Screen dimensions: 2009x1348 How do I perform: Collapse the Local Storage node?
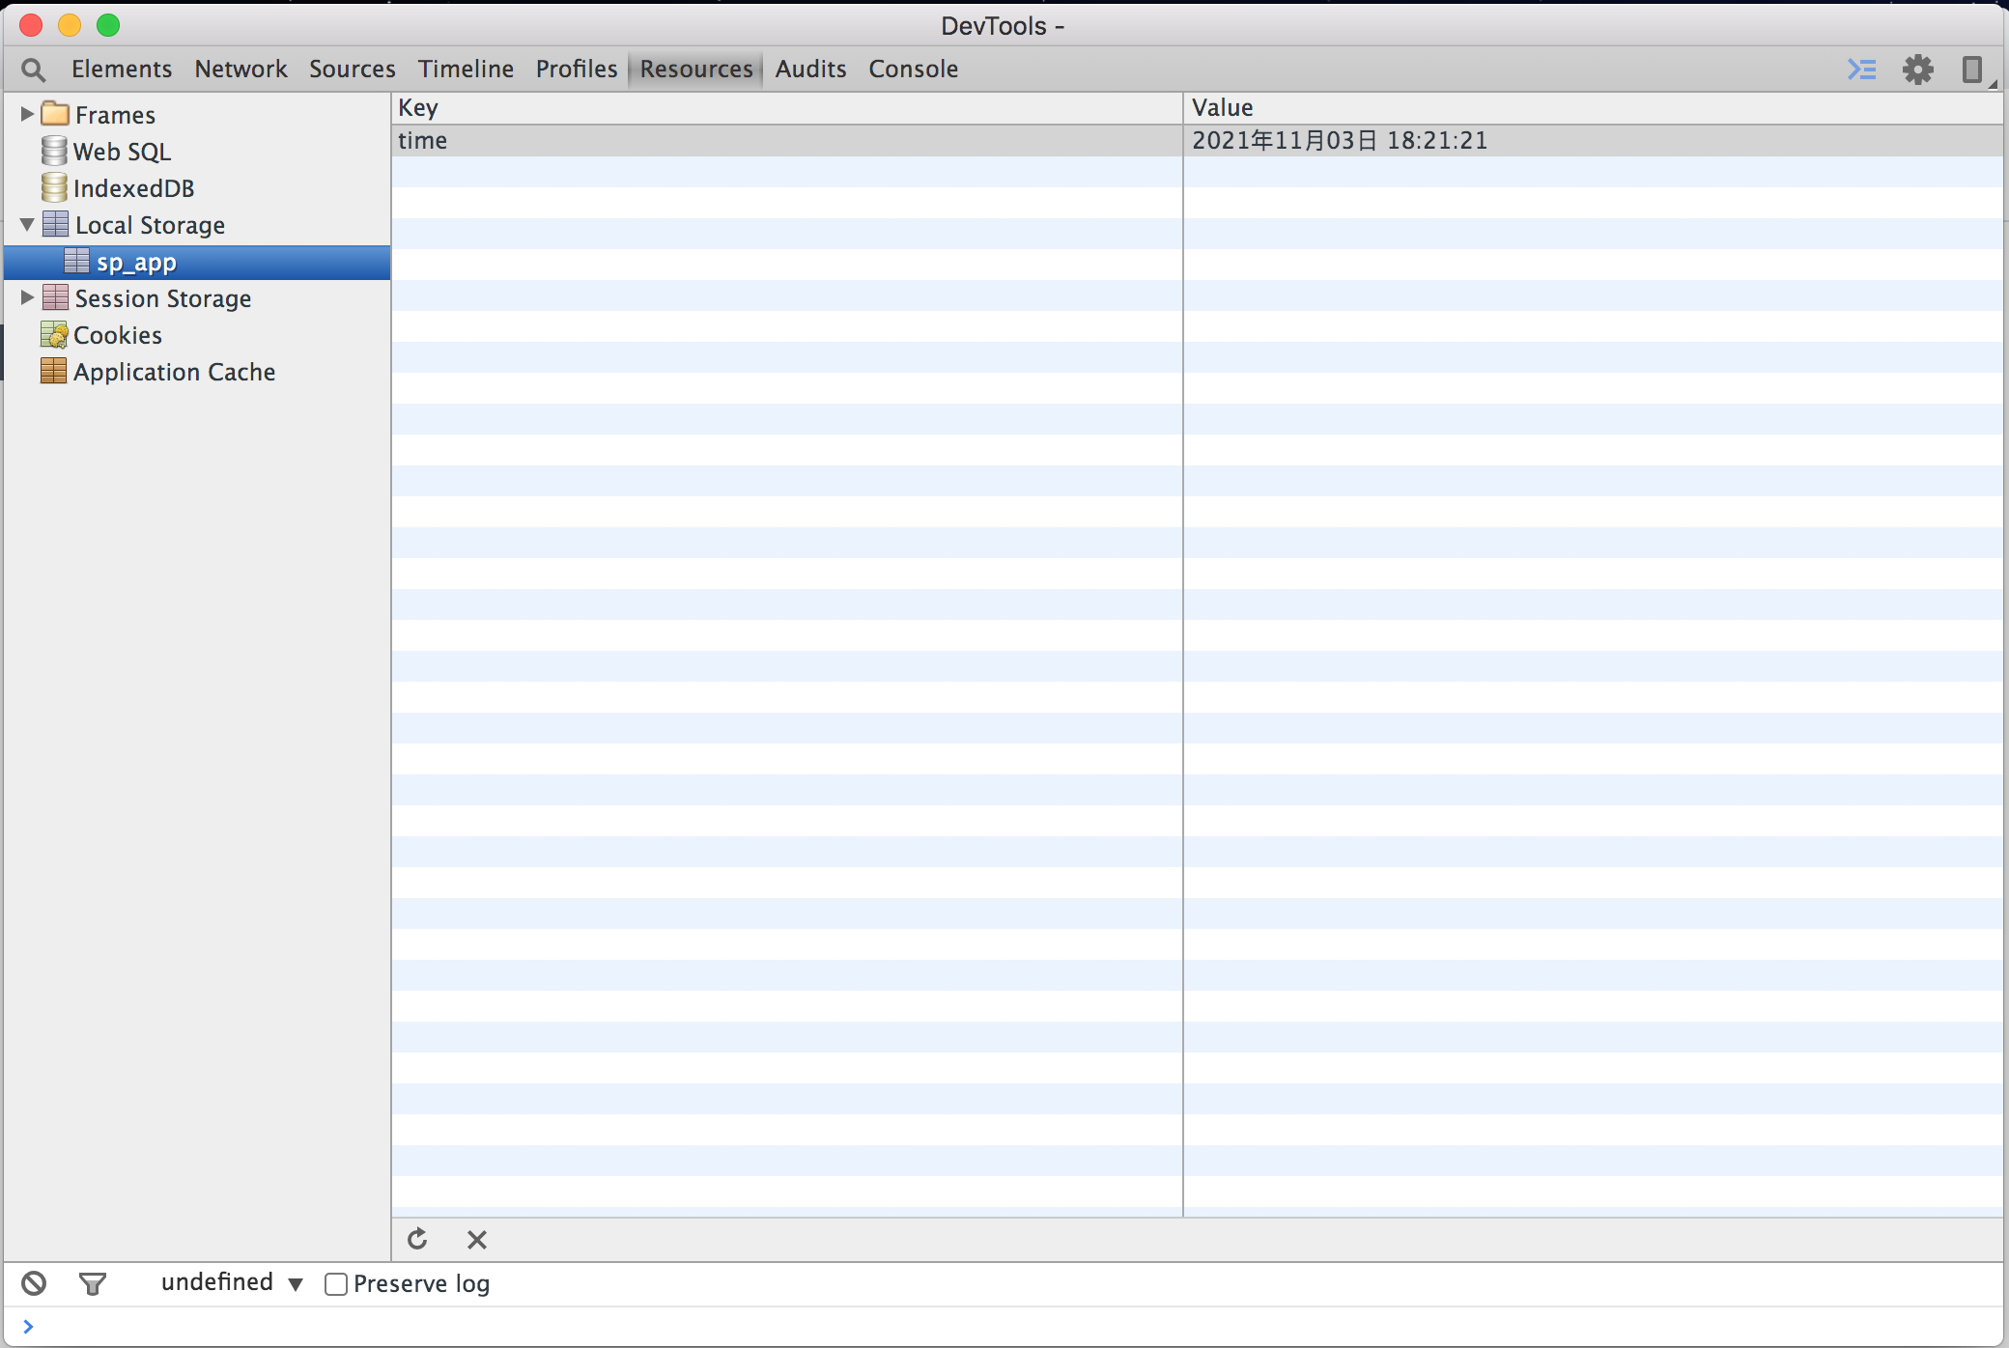27,225
